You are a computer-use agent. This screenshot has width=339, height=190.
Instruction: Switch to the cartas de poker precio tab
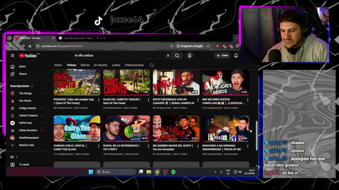point(78,38)
